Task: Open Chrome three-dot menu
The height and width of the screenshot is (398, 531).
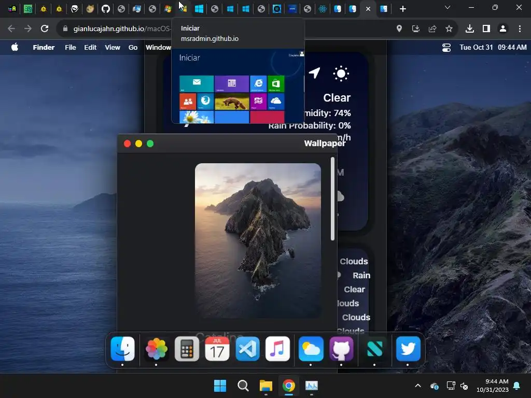Action: pos(520,29)
